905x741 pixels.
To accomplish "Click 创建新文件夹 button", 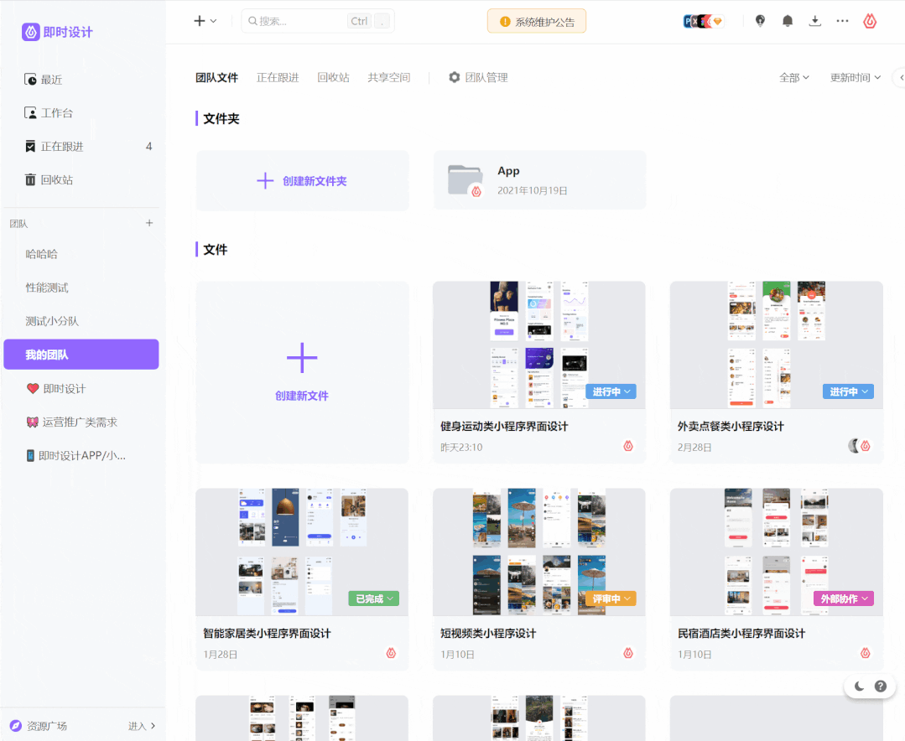I will click(x=303, y=180).
